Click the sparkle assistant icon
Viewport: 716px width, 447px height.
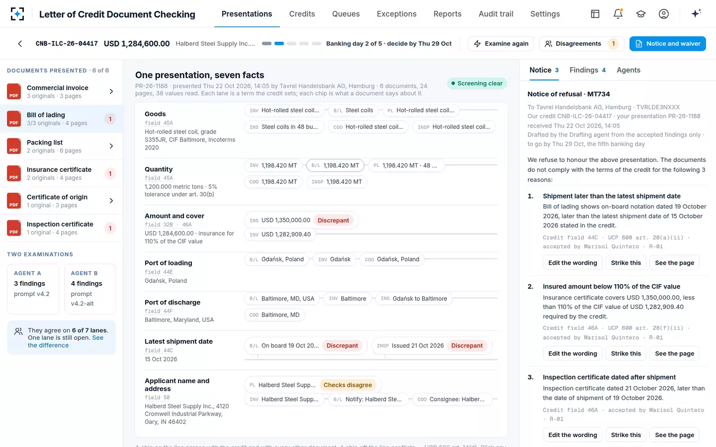[696, 13]
